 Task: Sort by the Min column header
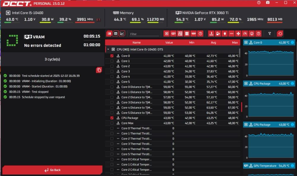[192, 43]
